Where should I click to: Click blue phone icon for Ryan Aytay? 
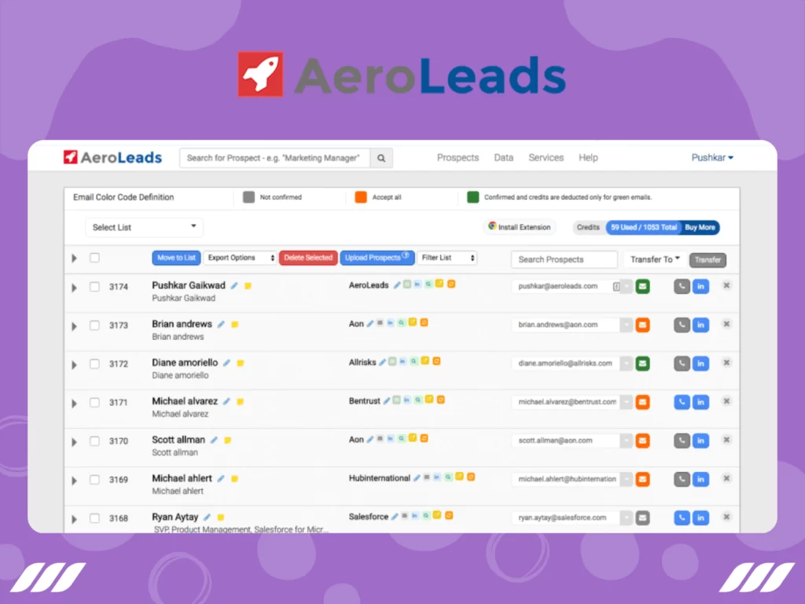click(x=682, y=517)
